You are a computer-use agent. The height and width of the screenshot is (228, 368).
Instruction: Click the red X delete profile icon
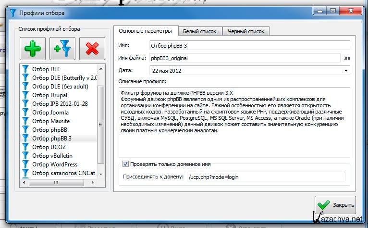click(x=92, y=49)
